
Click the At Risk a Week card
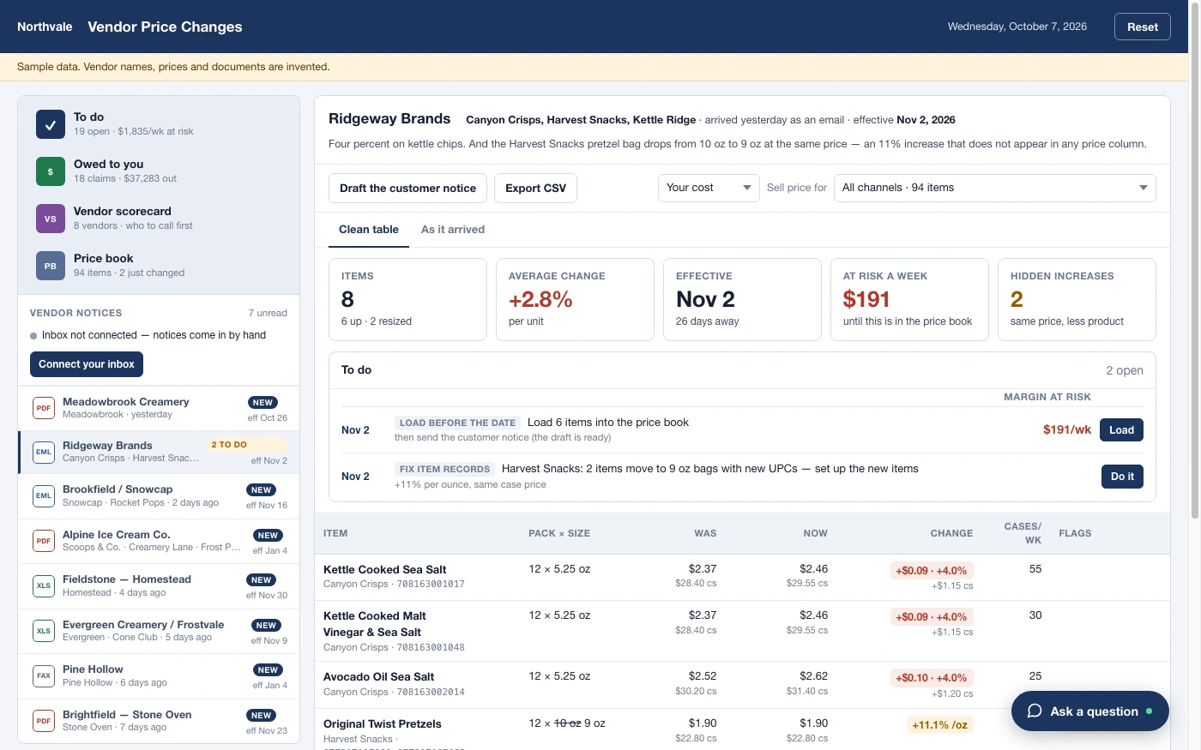pyautogui.click(x=909, y=299)
